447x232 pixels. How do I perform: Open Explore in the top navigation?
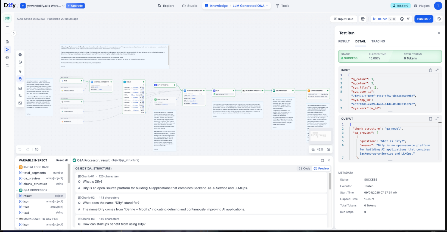tap(166, 6)
